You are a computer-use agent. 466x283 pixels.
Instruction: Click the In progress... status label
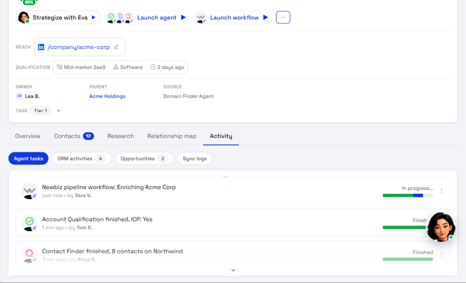(417, 188)
